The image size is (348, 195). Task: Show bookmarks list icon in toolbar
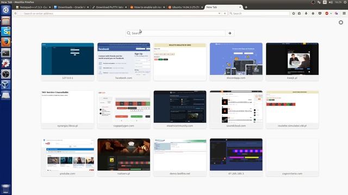[x=300, y=14]
